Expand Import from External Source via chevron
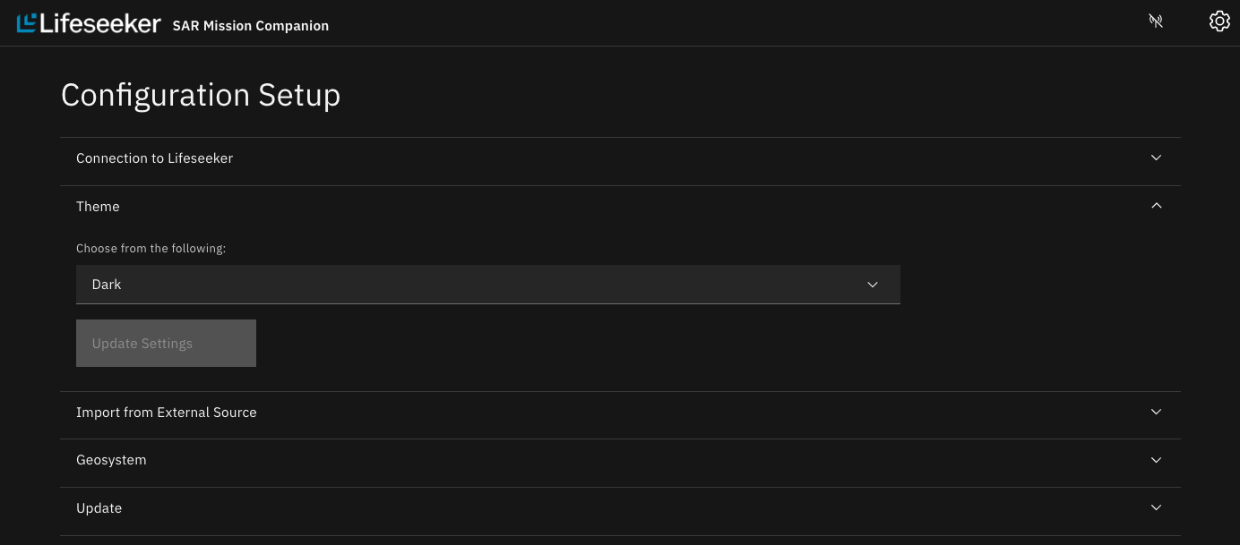This screenshot has height=545, width=1240. click(1156, 413)
